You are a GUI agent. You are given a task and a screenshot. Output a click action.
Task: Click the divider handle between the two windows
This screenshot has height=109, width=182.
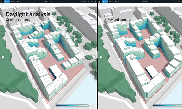click(x=97, y=55)
